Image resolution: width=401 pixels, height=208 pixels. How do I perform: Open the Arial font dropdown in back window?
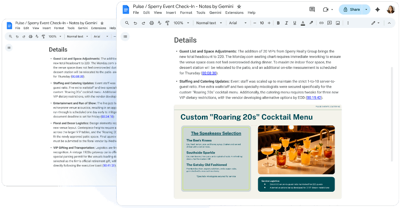coord(101,37)
